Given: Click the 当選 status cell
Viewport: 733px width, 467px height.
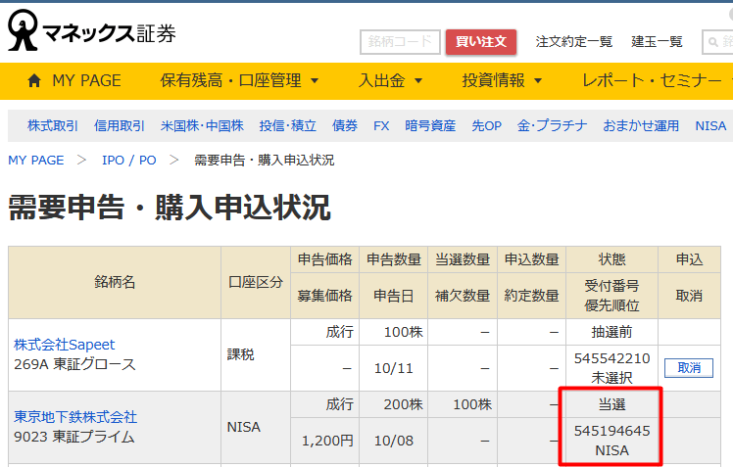Looking at the screenshot, I should pos(611,404).
